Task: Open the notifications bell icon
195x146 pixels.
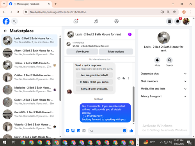Action: 178,21
